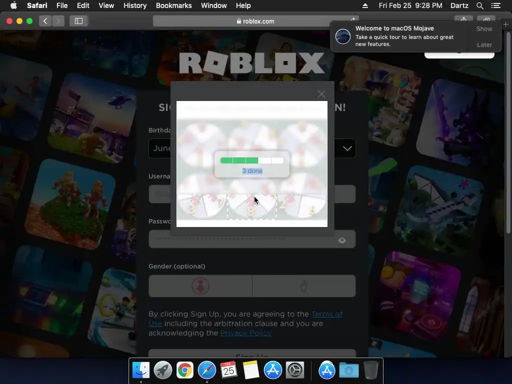Select the bottom-middle dial image with 8
The height and width of the screenshot is (384, 512).
252,207
